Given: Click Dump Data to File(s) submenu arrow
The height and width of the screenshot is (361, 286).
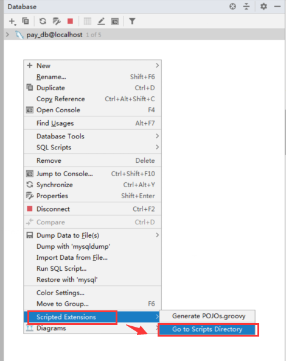Looking at the screenshot, I should tap(157, 235).
